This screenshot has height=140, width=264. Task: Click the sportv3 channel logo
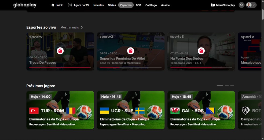click(177, 37)
